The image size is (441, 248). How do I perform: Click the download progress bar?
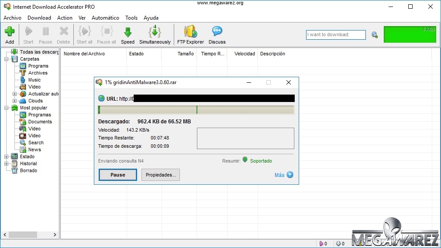[x=196, y=110]
